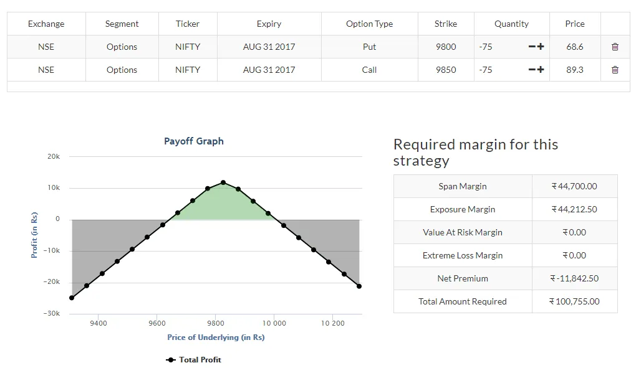The width and height of the screenshot is (636, 368).
Task: Click the green profit area of chart
Action: [x=223, y=204]
